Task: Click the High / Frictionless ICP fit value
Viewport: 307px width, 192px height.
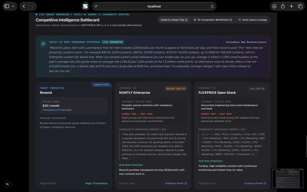Action: (x=96, y=183)
